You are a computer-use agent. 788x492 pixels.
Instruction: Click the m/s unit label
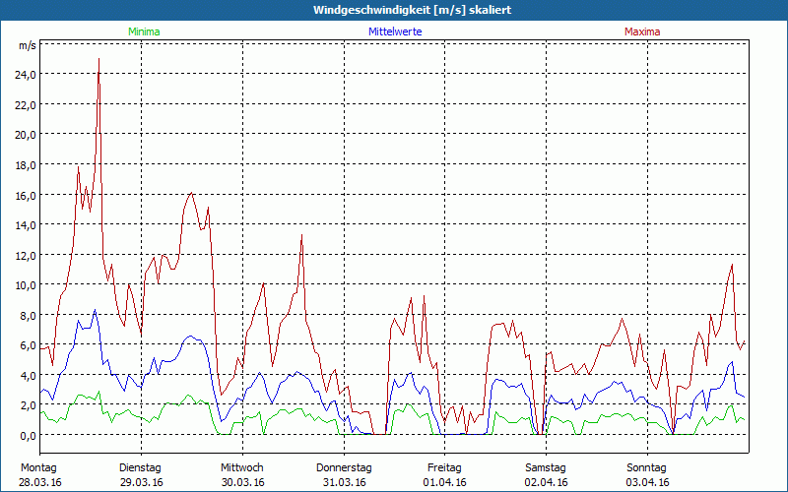[x=28, y=45]
